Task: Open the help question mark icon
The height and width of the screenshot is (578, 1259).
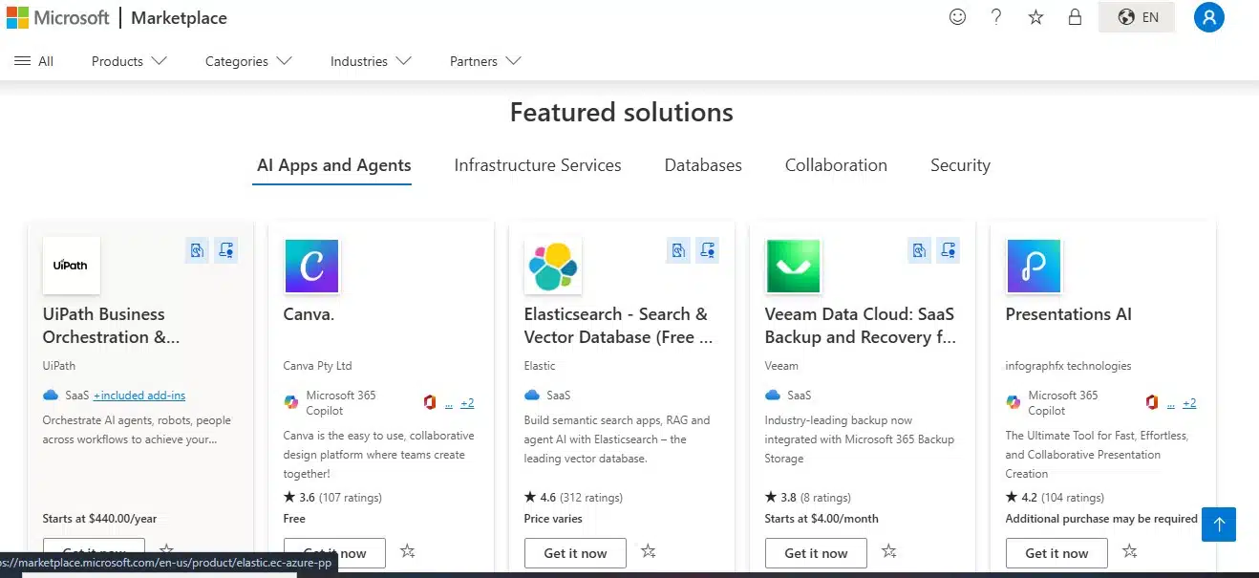Action: 996,17
